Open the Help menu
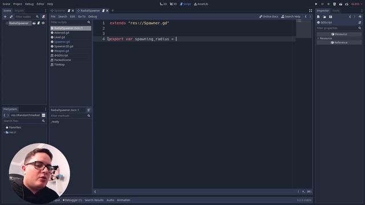365x205 pixels. point(50,4)
